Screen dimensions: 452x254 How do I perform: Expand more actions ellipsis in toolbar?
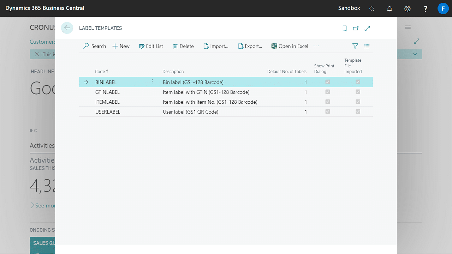click(x=316, y=46)
